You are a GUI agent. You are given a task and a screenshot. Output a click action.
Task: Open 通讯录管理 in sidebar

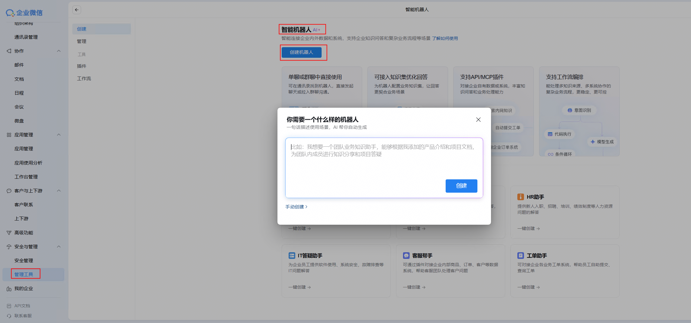[26, 37]
